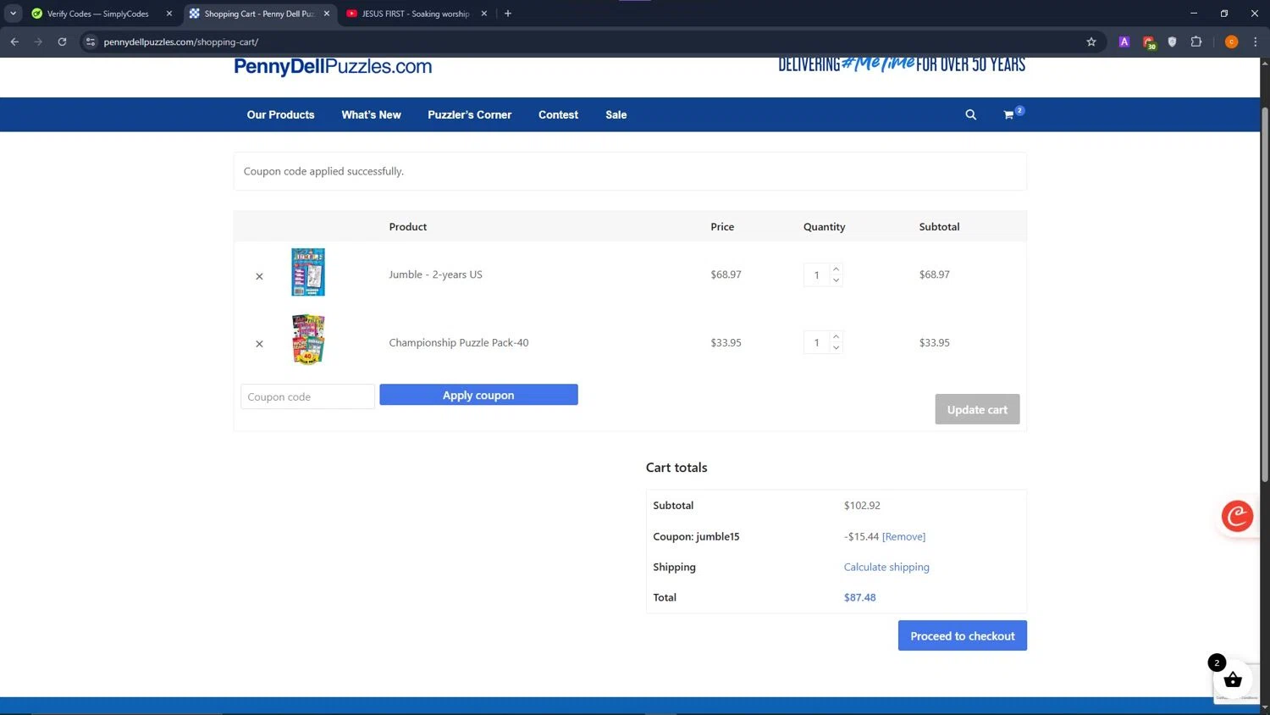Screen dimensions: 1270x715
Task: Go back to previous page
Action: [14, 42]
